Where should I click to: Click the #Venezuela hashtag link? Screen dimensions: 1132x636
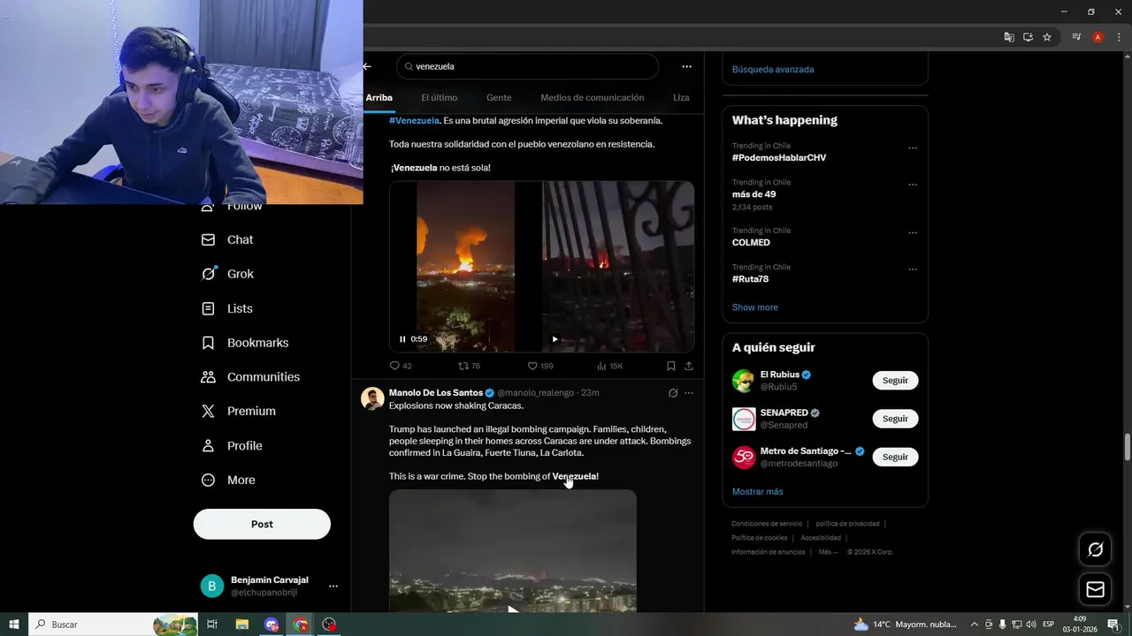pos(414,120)
